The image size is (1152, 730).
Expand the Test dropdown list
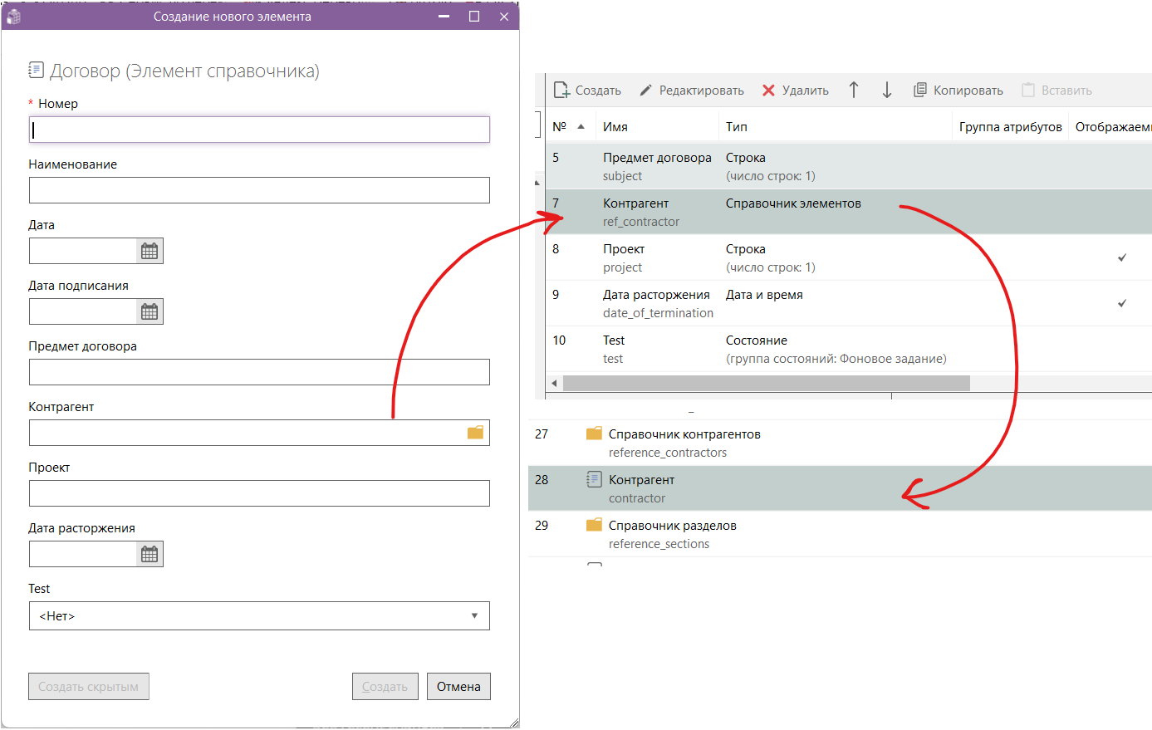click(x=259, y=616)
